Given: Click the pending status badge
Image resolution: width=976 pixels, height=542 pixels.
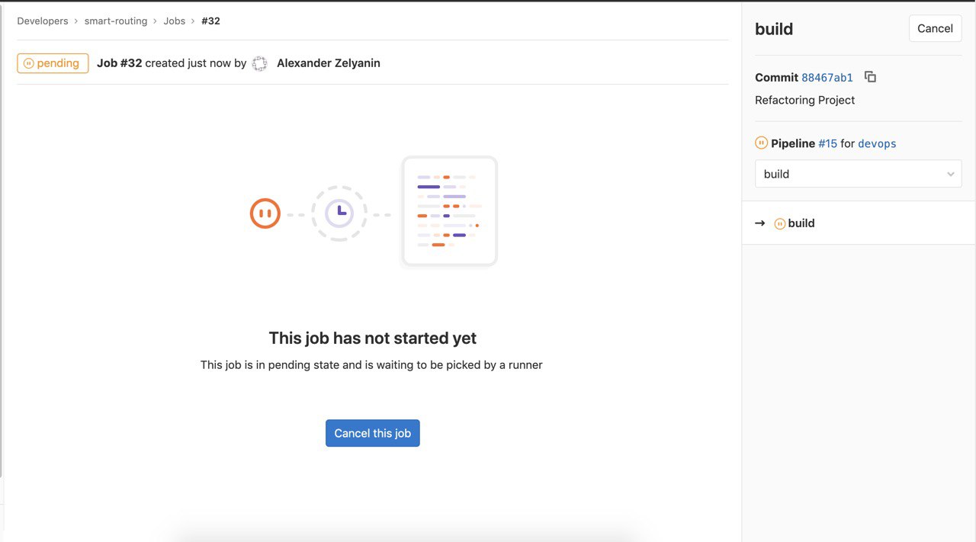Looking at the screenshot, I should click(53, 63).
